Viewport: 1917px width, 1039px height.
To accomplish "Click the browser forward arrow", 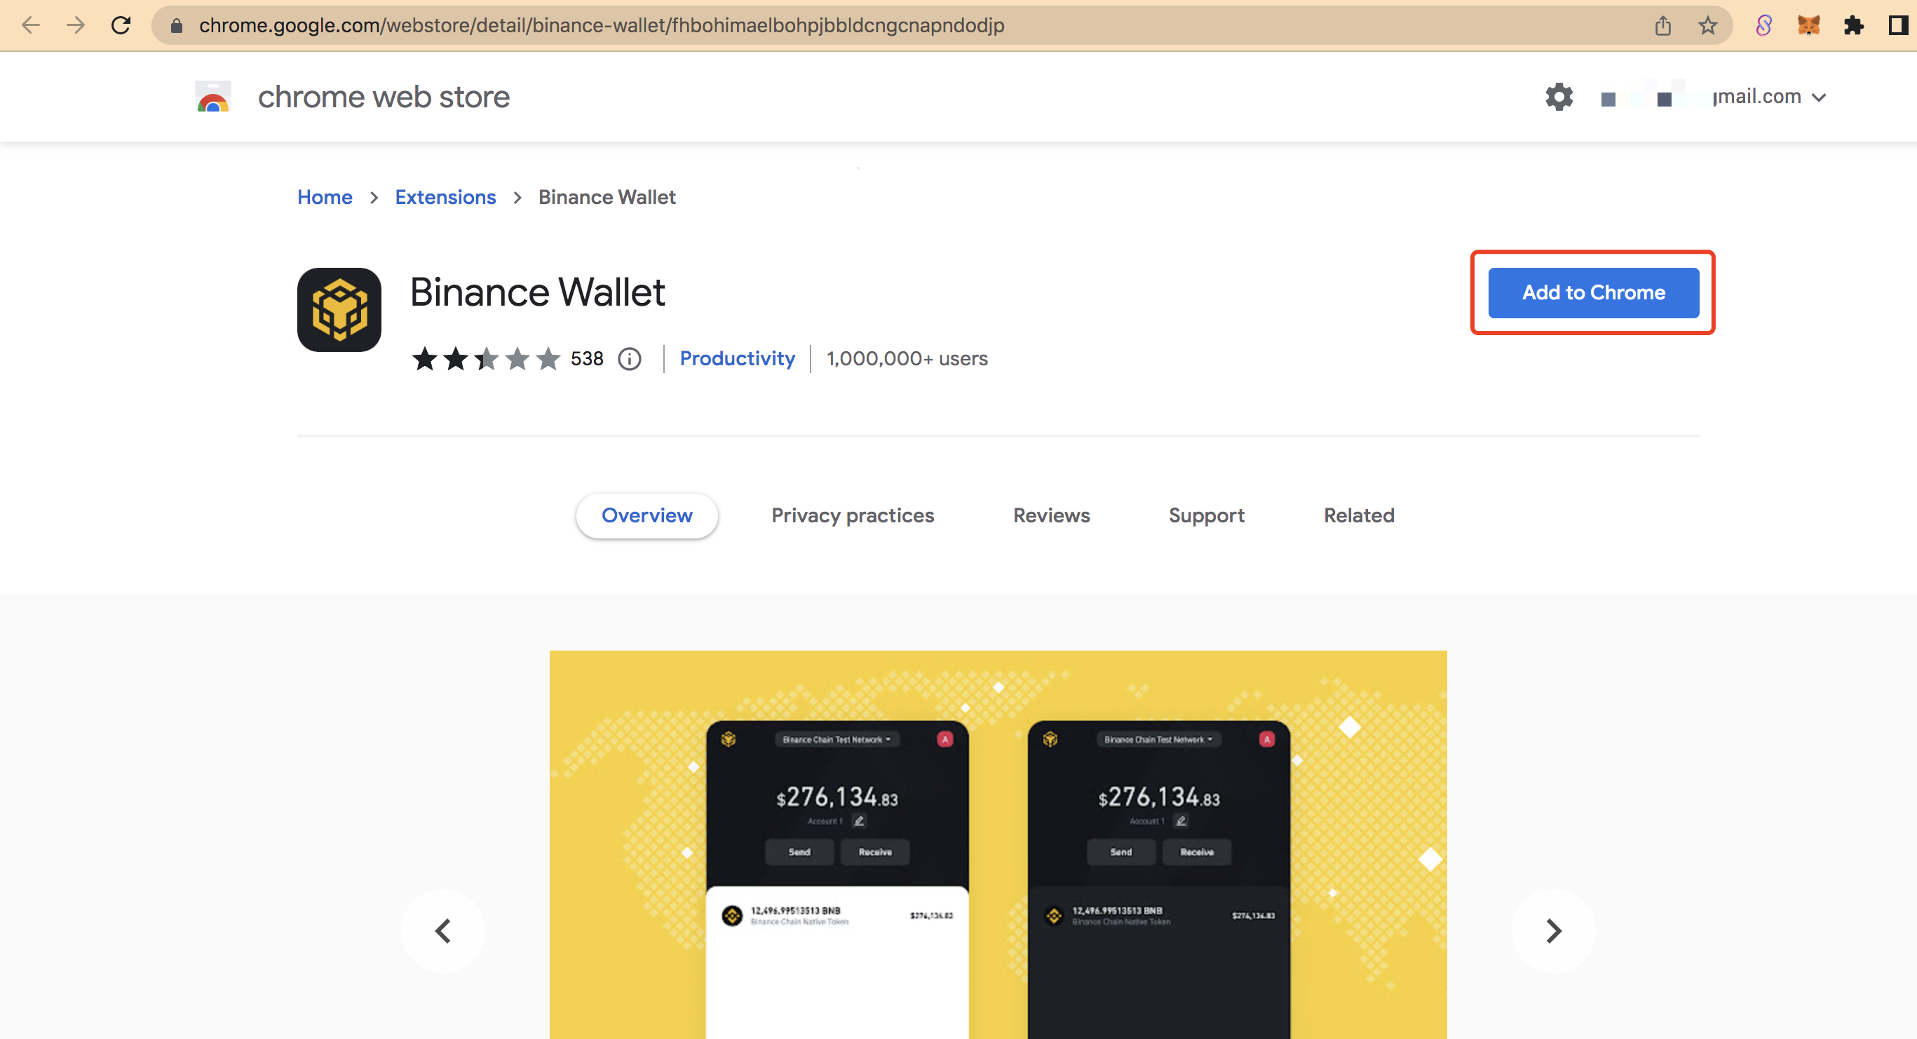I will (x=75, y=25).
